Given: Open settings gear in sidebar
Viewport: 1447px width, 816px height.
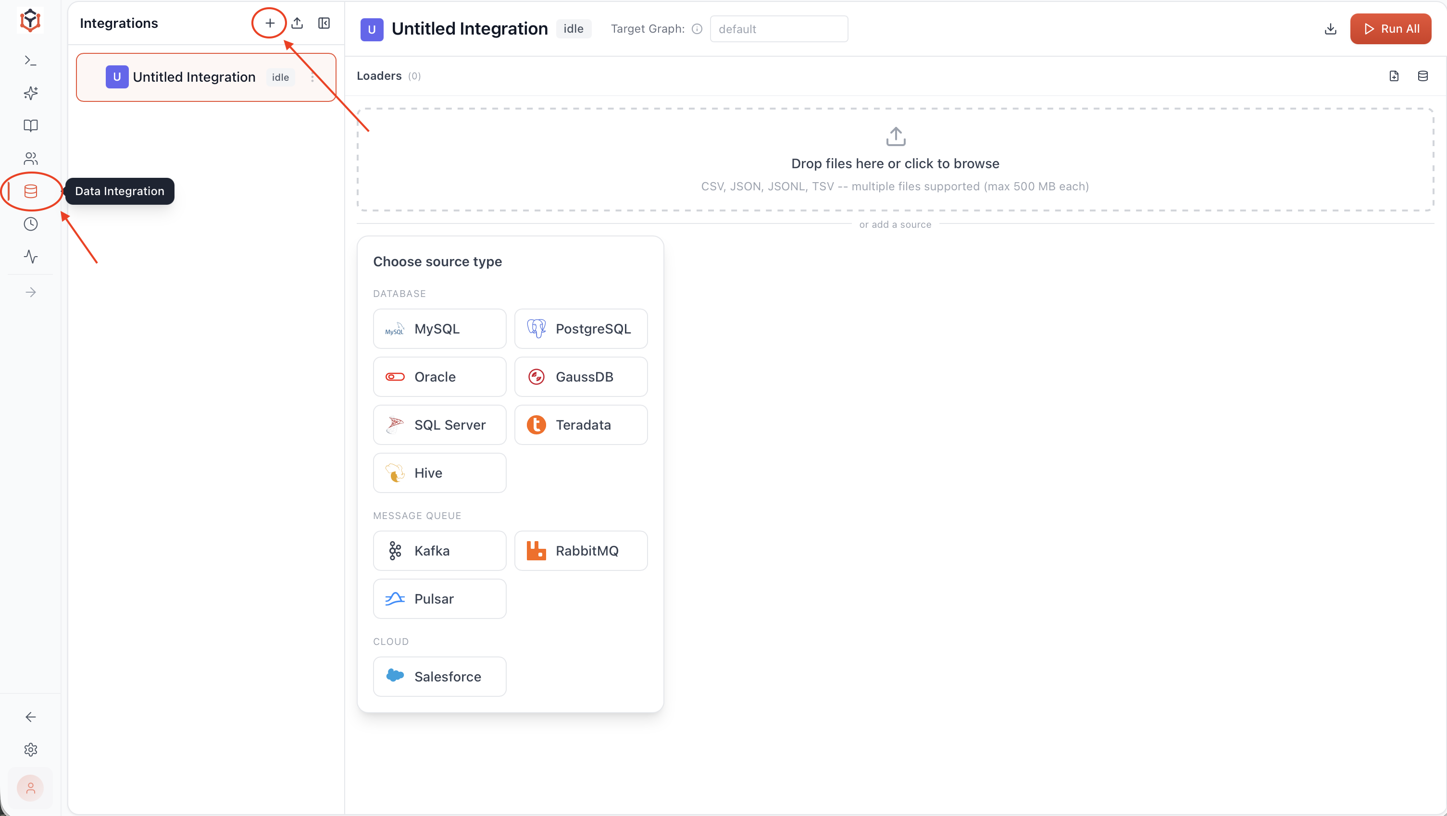Looking at the screenshot, I should click(31, 750).
